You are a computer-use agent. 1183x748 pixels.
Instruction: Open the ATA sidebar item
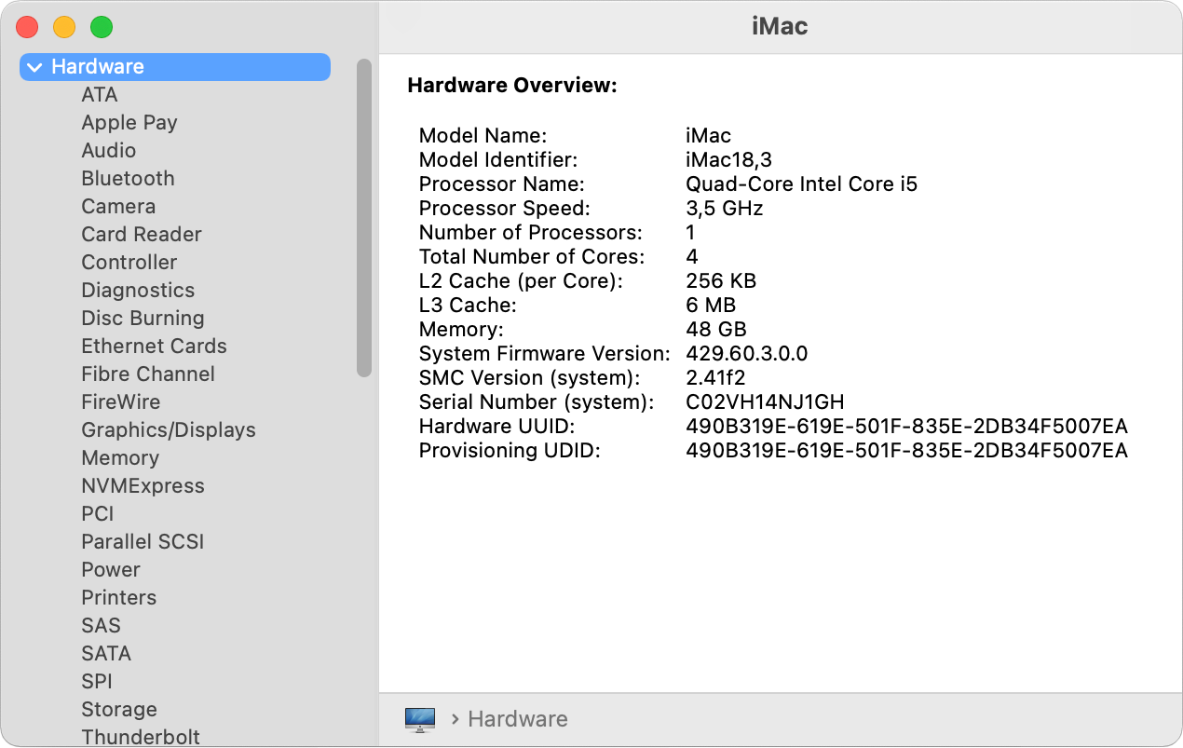[x=100, y=95]
